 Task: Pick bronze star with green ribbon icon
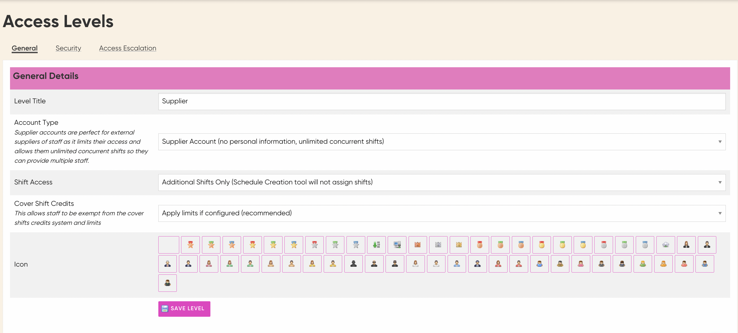[x=211, y=245]
